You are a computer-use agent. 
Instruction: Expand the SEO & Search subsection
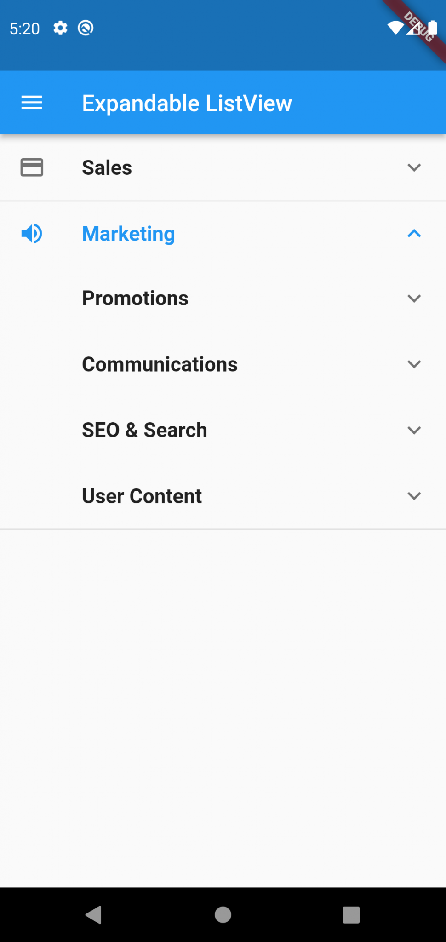(x=414, y=430)
